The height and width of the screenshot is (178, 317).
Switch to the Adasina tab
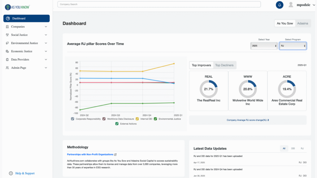303,23
